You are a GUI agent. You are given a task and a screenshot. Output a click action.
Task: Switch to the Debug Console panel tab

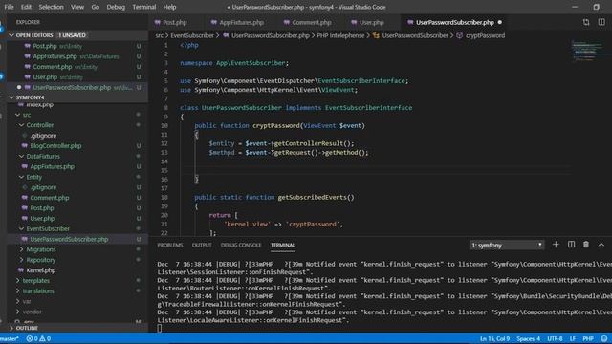coord(241,245)
